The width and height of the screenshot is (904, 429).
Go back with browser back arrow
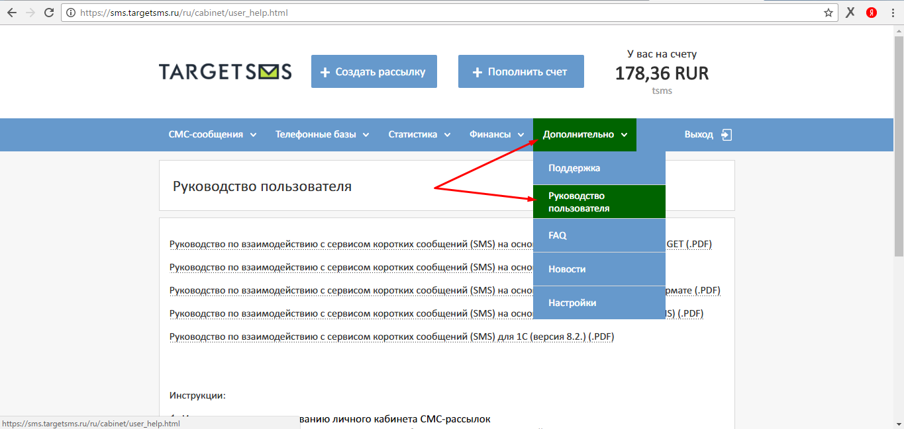(11, 13)
